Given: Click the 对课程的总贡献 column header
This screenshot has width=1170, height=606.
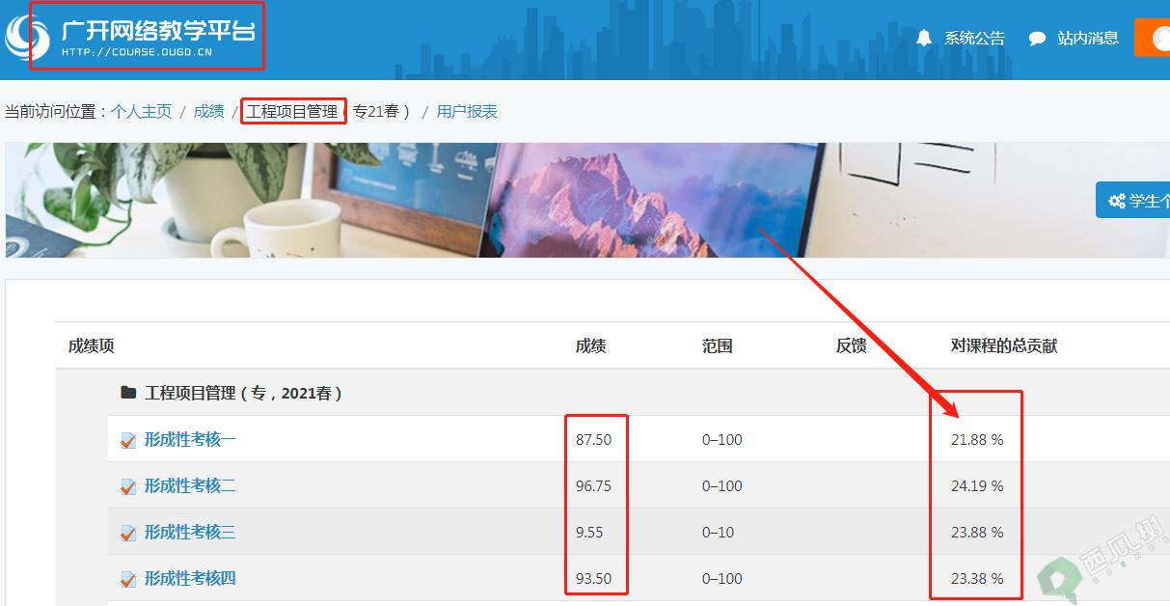Looking at the screenshot, I should tap(1004, 345).
